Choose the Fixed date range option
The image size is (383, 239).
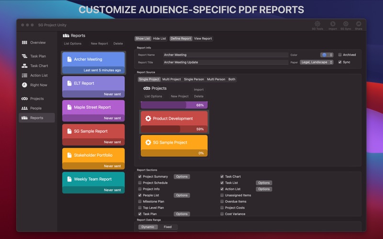[168, 227]
